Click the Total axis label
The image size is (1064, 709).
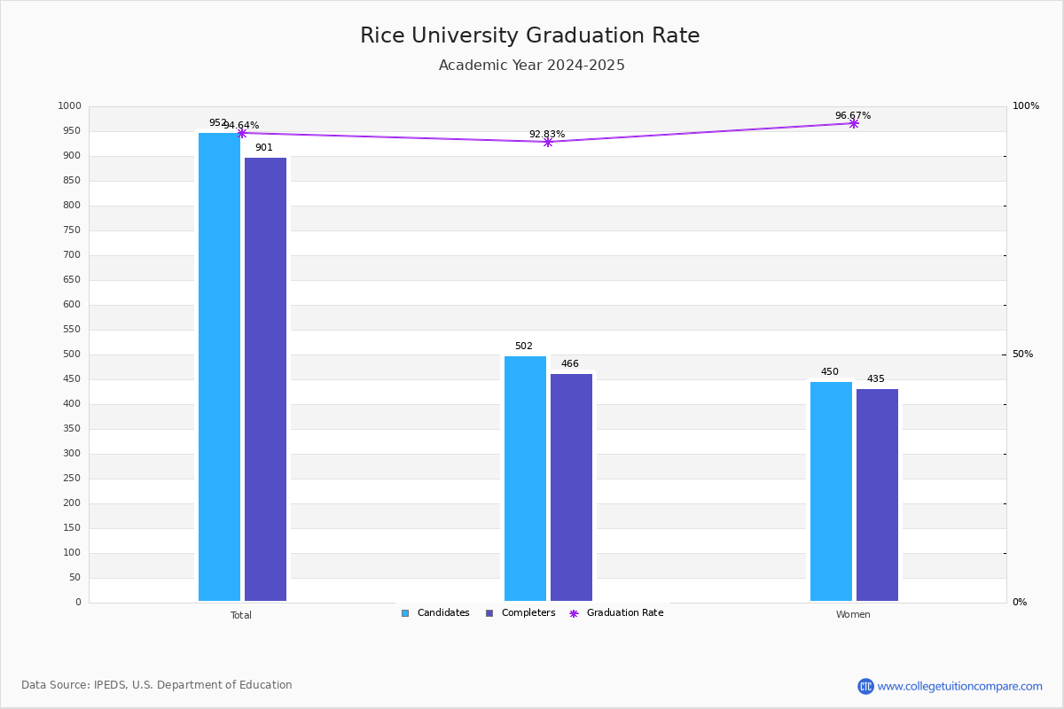pyautogui.click(x=241, y=615)
